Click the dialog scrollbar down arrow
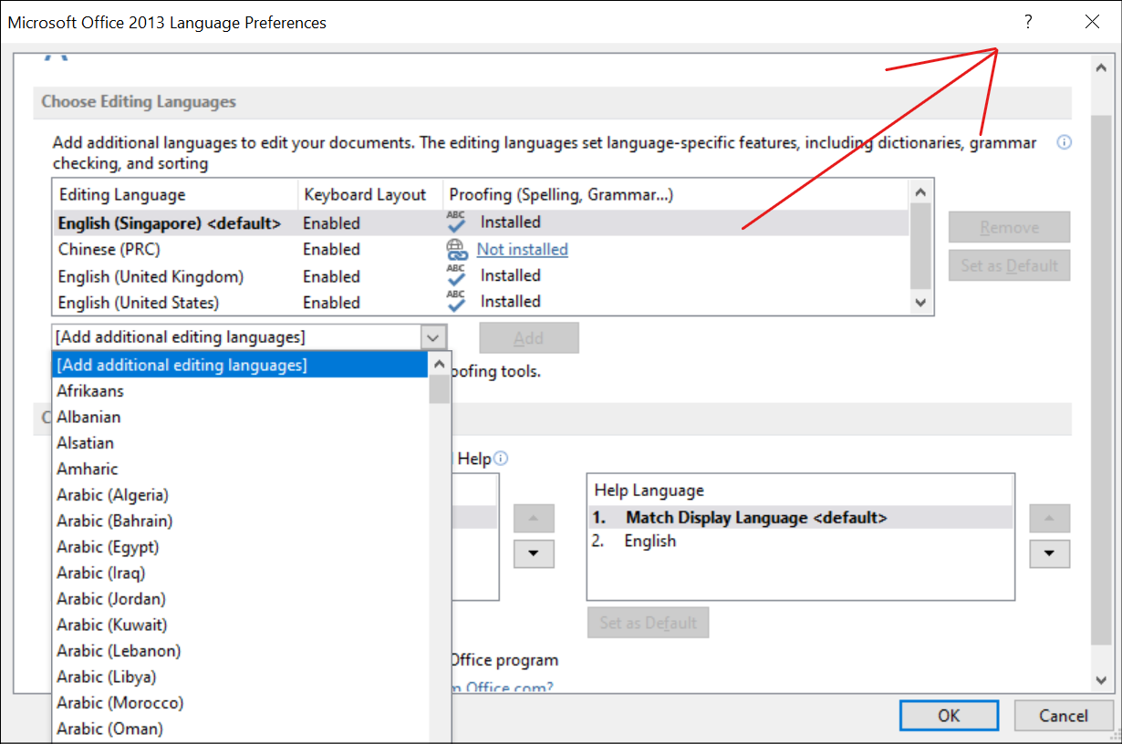Image resolution: width=1122 pixels, height=744 pixels. (x=1100, y=680)
